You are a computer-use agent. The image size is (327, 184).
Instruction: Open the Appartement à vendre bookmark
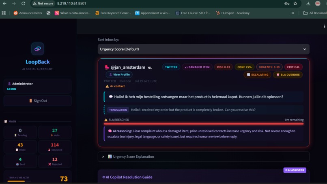(x=153, y=13)
